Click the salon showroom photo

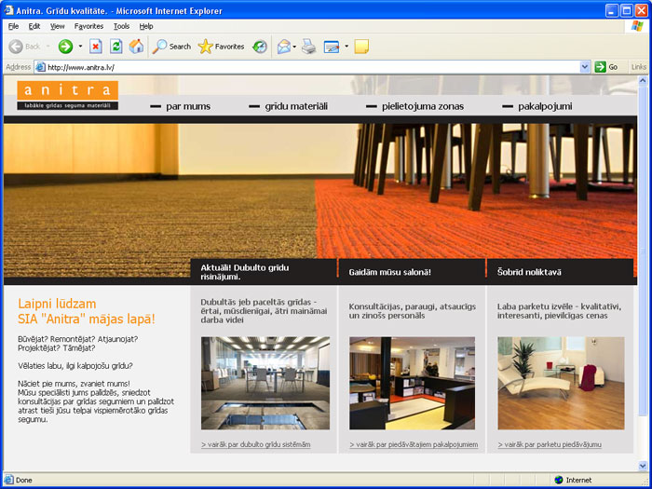[x=412, y=383]
